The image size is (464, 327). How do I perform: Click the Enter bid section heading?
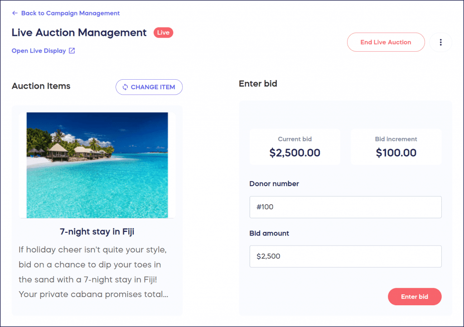click(258, 84)
